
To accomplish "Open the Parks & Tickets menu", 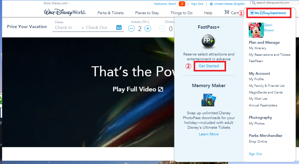I will pyautogui.click(x=110, y=13).
